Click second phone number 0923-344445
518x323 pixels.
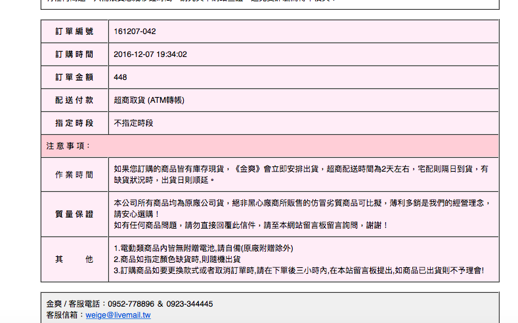click(188, 304)
